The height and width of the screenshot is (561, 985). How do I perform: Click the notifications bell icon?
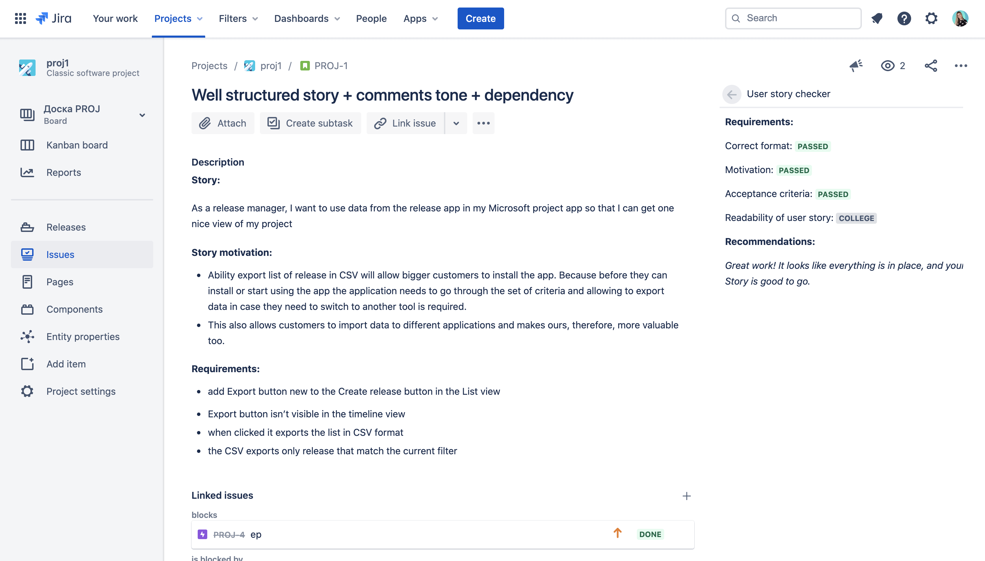(877, 18)
